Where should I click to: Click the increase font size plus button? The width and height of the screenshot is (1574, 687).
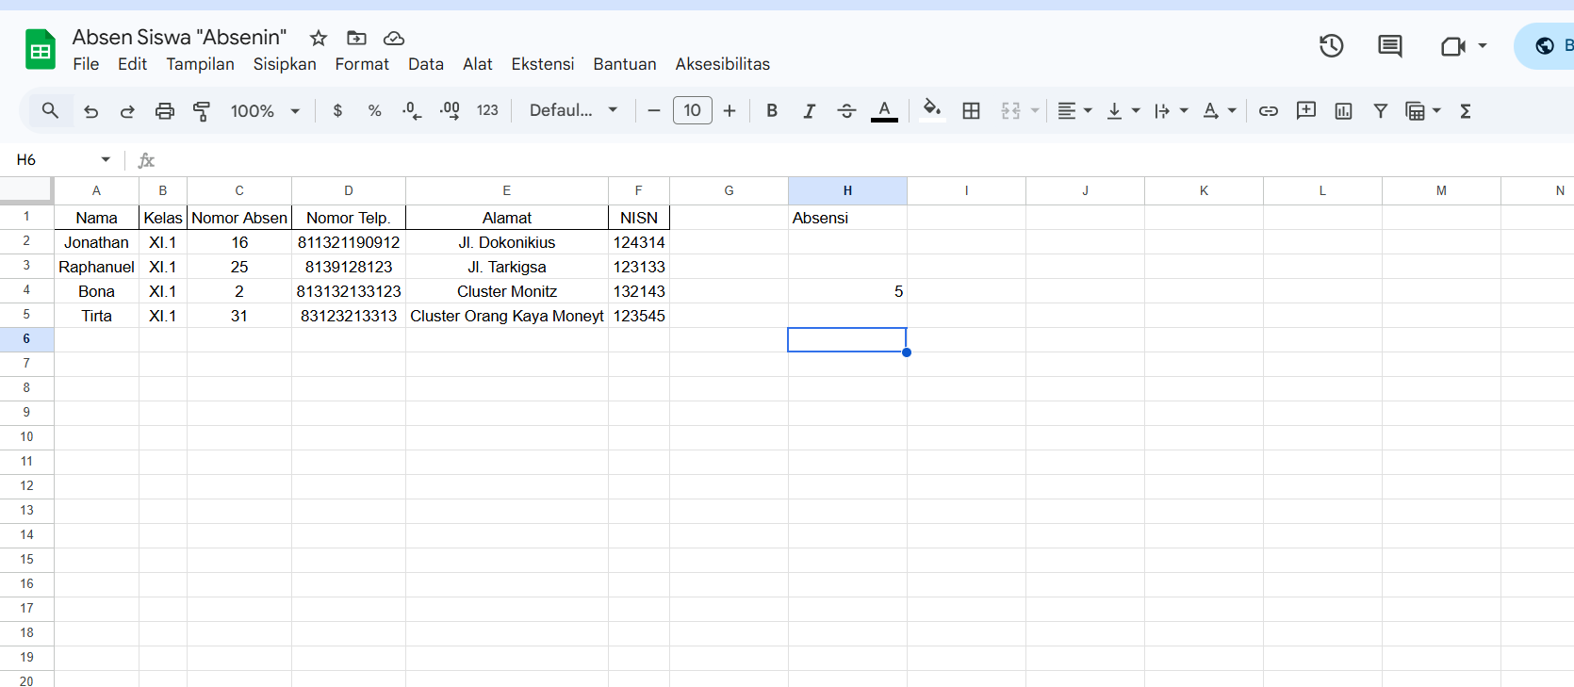coord(730,111)
